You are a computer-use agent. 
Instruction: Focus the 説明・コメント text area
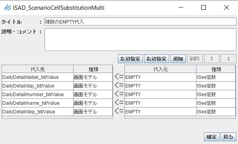(x=141, y=40)
